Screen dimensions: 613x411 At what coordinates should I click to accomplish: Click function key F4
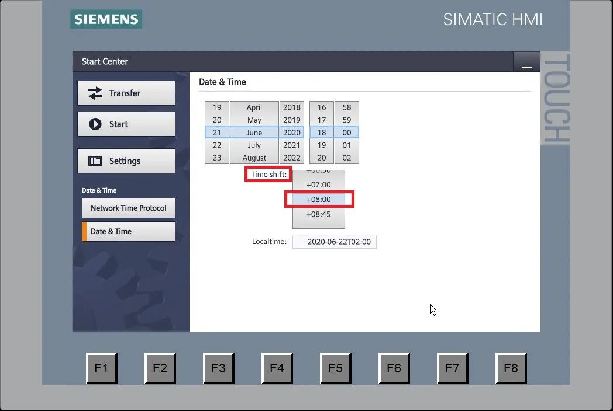pyautogui.click(x=277, y=368)
